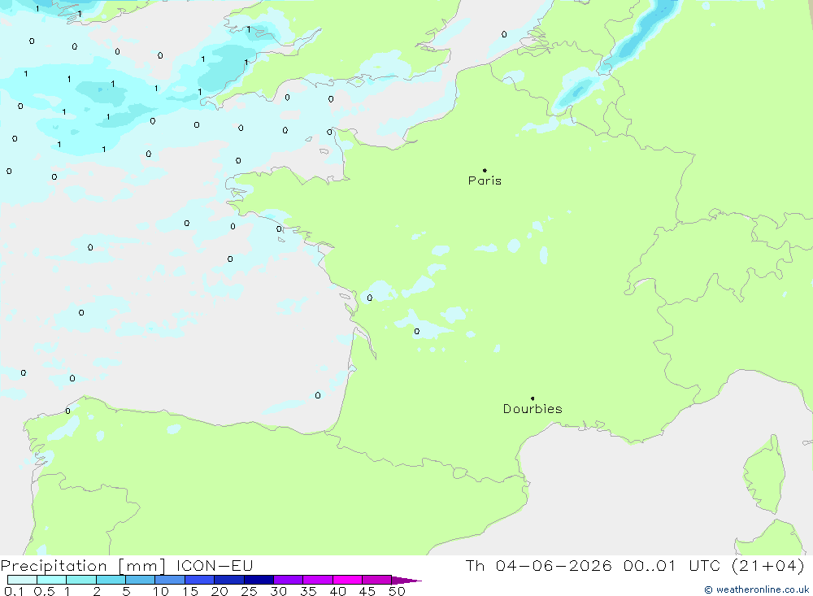Screen dimensions: 813x596
Task: Click the legend value 0.5
Action: [44, 591]
